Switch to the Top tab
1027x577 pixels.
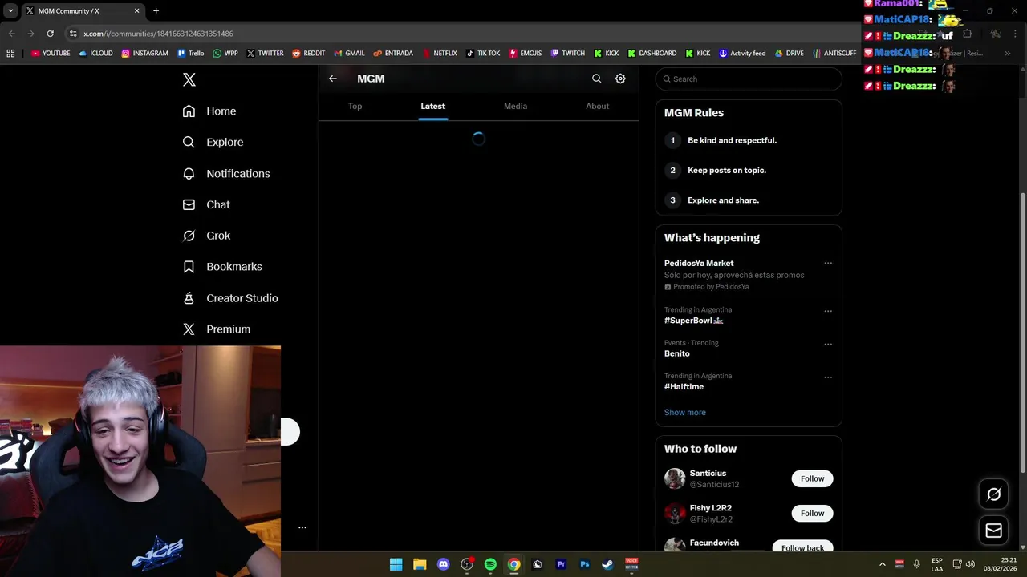click(355, 106)
